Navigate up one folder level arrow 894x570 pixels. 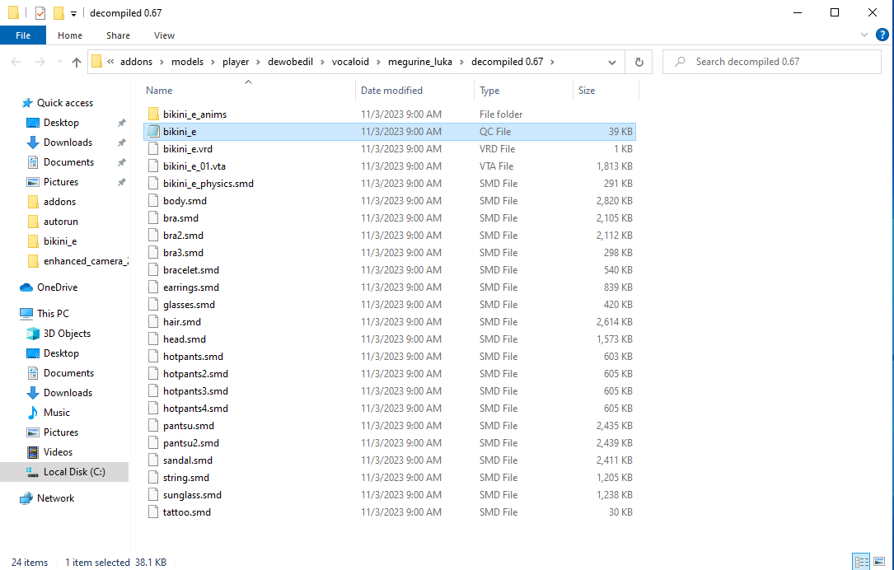[77, 62]
